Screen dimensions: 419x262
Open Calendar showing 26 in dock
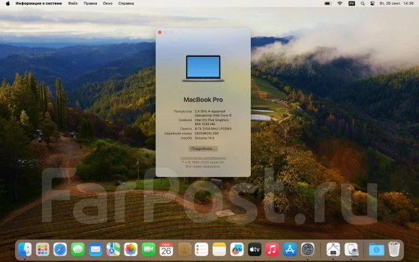pyautogui.click(x=166, y=250)
